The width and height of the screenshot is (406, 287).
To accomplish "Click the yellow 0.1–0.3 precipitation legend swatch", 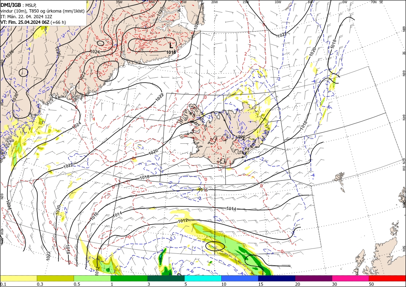I will [x=18, y=278].
